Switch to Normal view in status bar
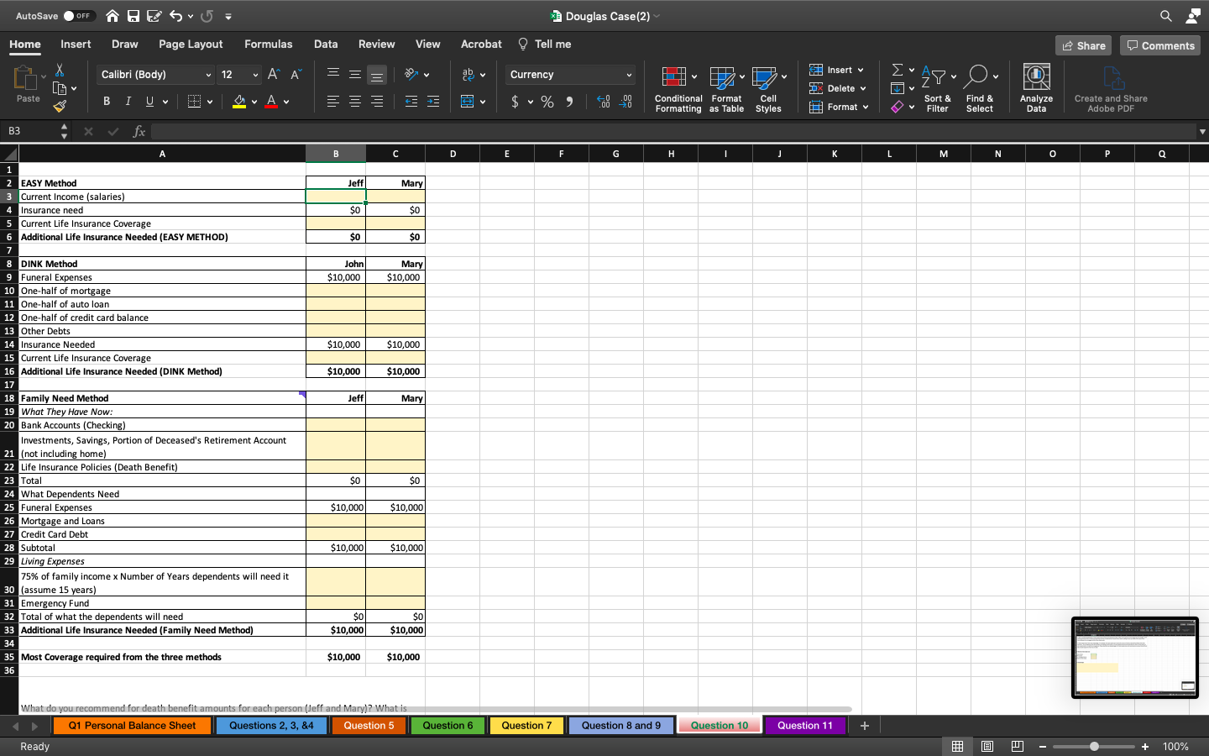 [957, 746]
